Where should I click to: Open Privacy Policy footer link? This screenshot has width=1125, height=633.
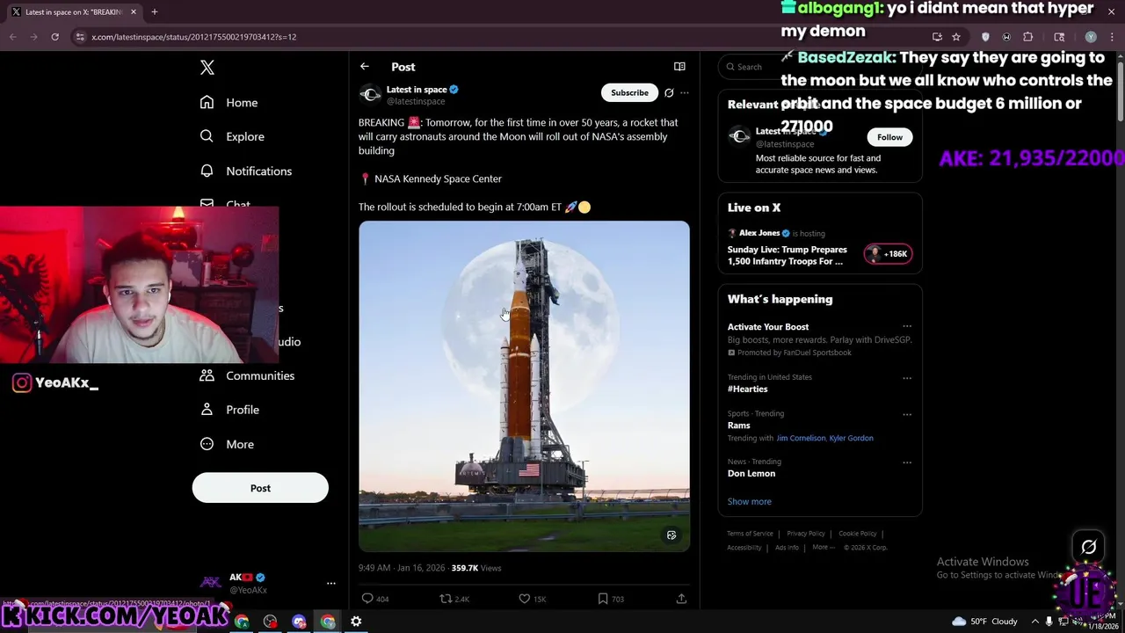(x=806, y=534)
